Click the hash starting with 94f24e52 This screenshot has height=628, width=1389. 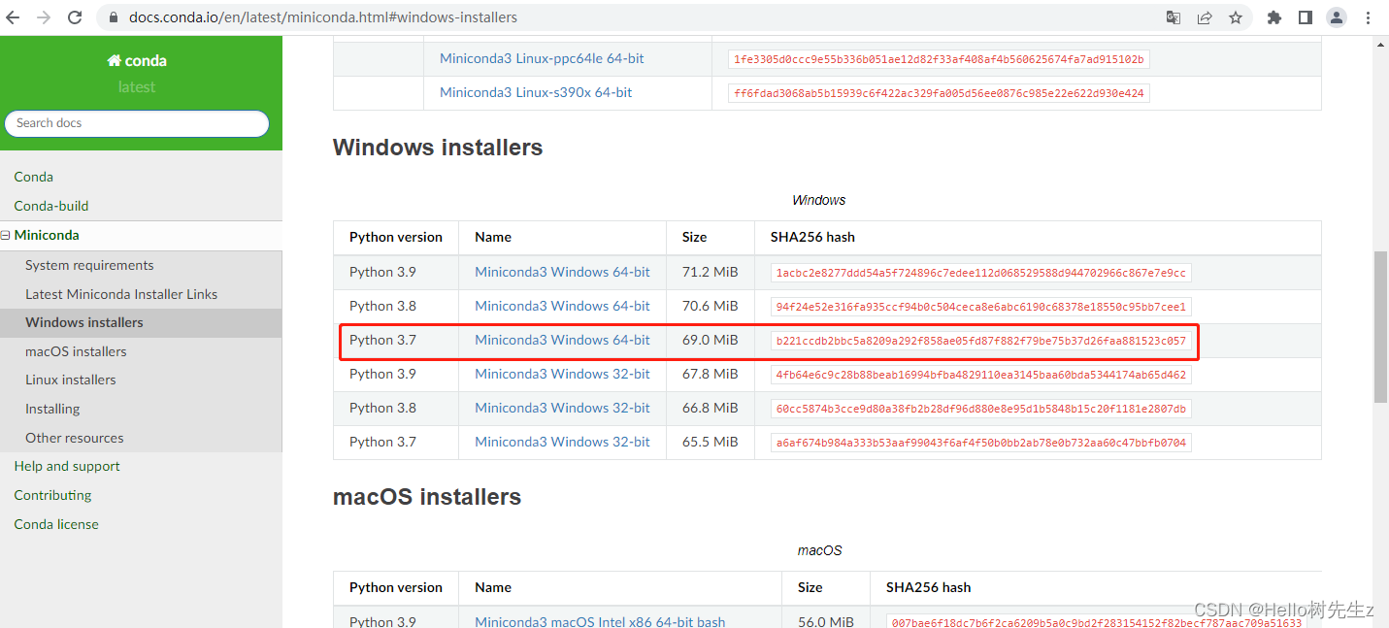981,307
